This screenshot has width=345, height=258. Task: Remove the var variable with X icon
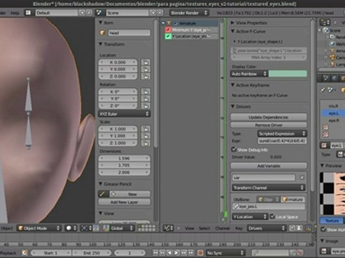click(x=302, y=178)
